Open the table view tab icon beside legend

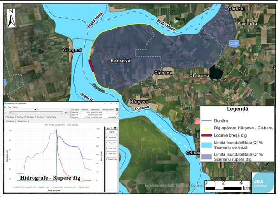click(x=115, y=128)
